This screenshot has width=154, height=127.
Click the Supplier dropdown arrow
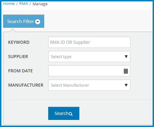[x=126, y=57]
